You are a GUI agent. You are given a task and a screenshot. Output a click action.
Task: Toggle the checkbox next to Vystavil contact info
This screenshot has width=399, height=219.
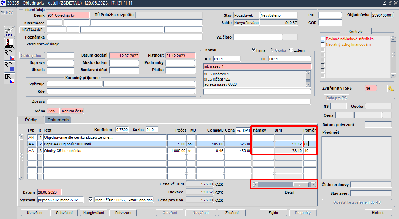pos(90,200)
